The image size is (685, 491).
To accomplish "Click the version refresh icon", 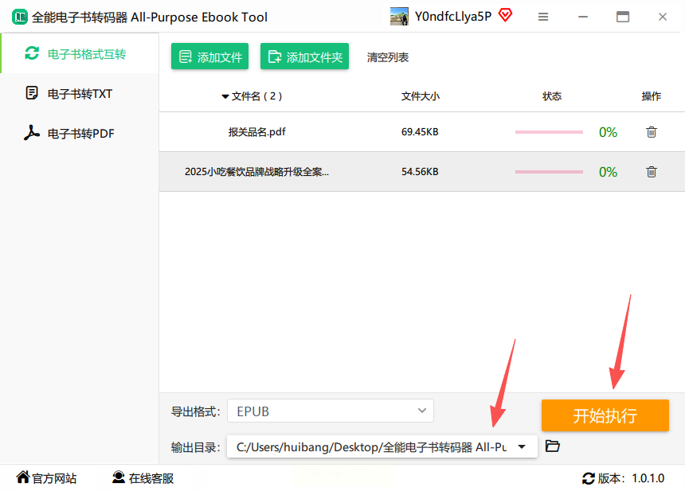I will point(589,478).
